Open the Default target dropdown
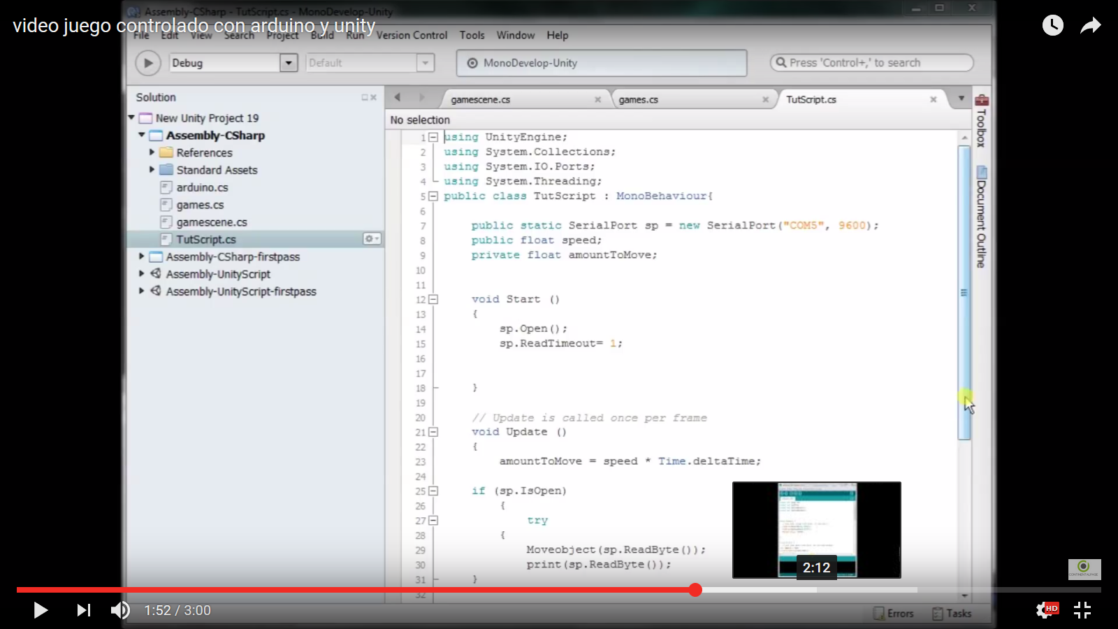 pyautogui.click(x=425, y=63)
